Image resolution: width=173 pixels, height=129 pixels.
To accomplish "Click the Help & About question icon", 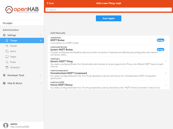I will [4, 83].
